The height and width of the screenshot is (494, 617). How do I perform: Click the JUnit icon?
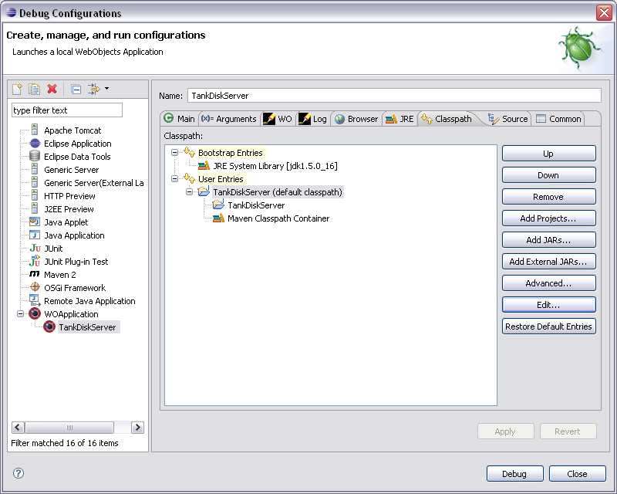pyautogui.click(x=35, y=249)
